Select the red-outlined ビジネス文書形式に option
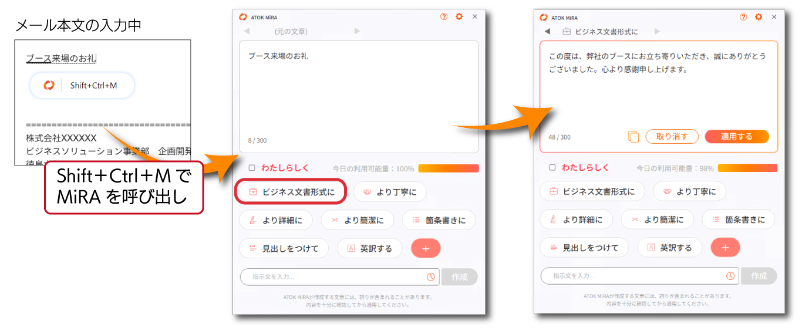802x331 pixels. coord(292,192)
